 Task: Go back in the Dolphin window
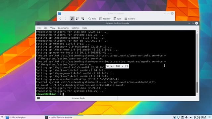click(x=60, y=19)
